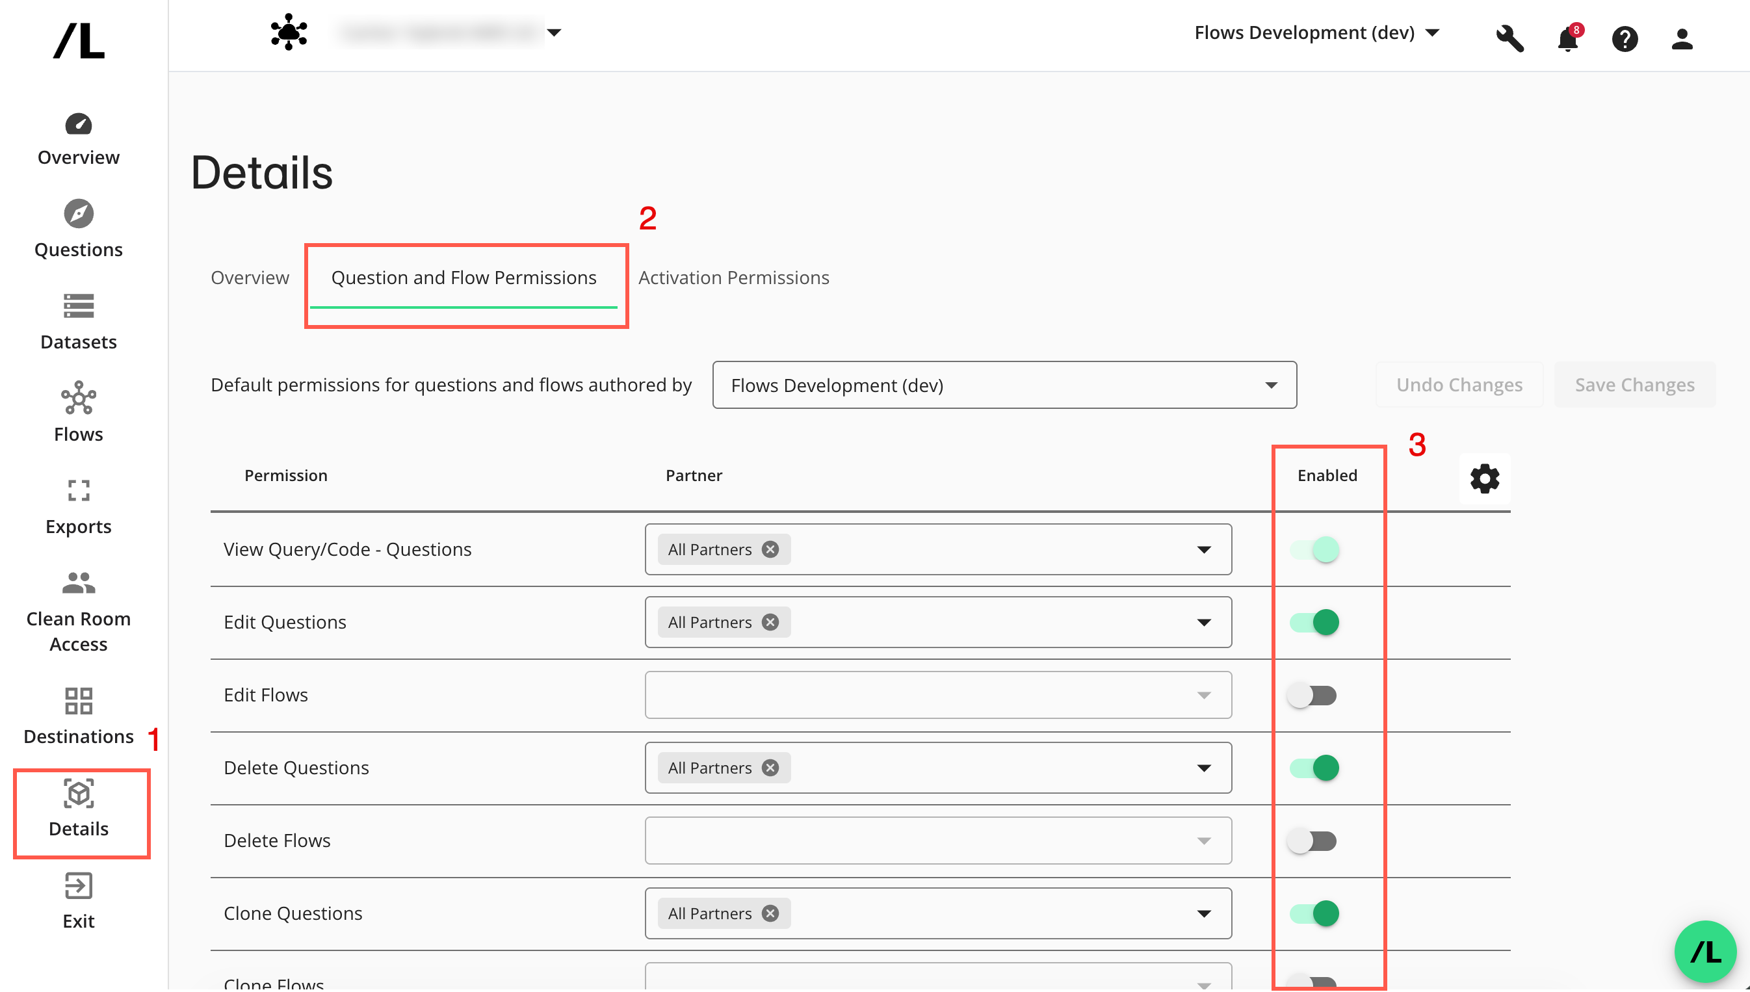Open the wrench tools icon
This screenshot has height=992, width=1750.
coord(1509,38)
